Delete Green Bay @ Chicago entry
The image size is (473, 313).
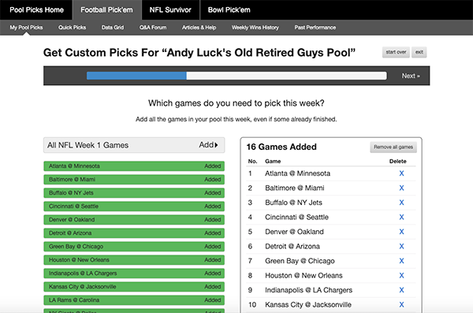(401, 261)
